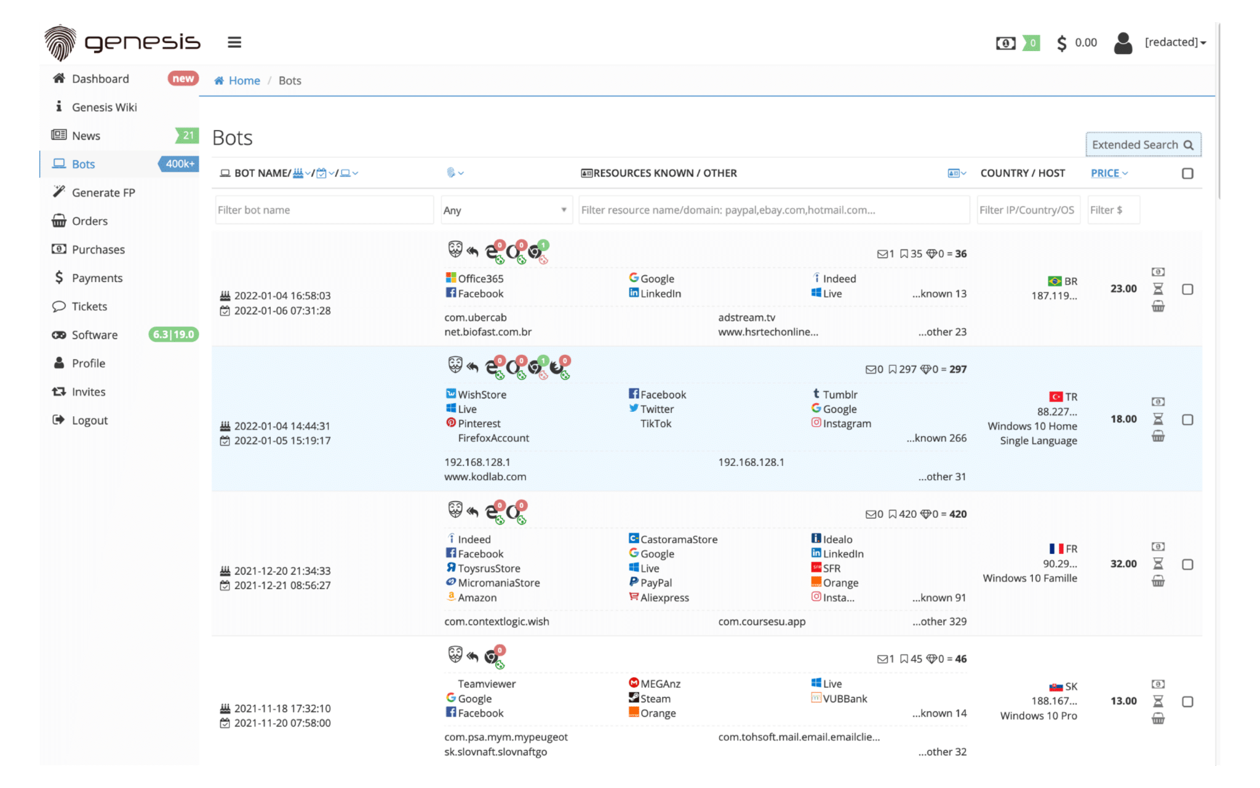Image resolution: width=1260 pixels, height=788 pixels.
Task: Click the hamburger menu icon
Action: [x=234, y=42]
